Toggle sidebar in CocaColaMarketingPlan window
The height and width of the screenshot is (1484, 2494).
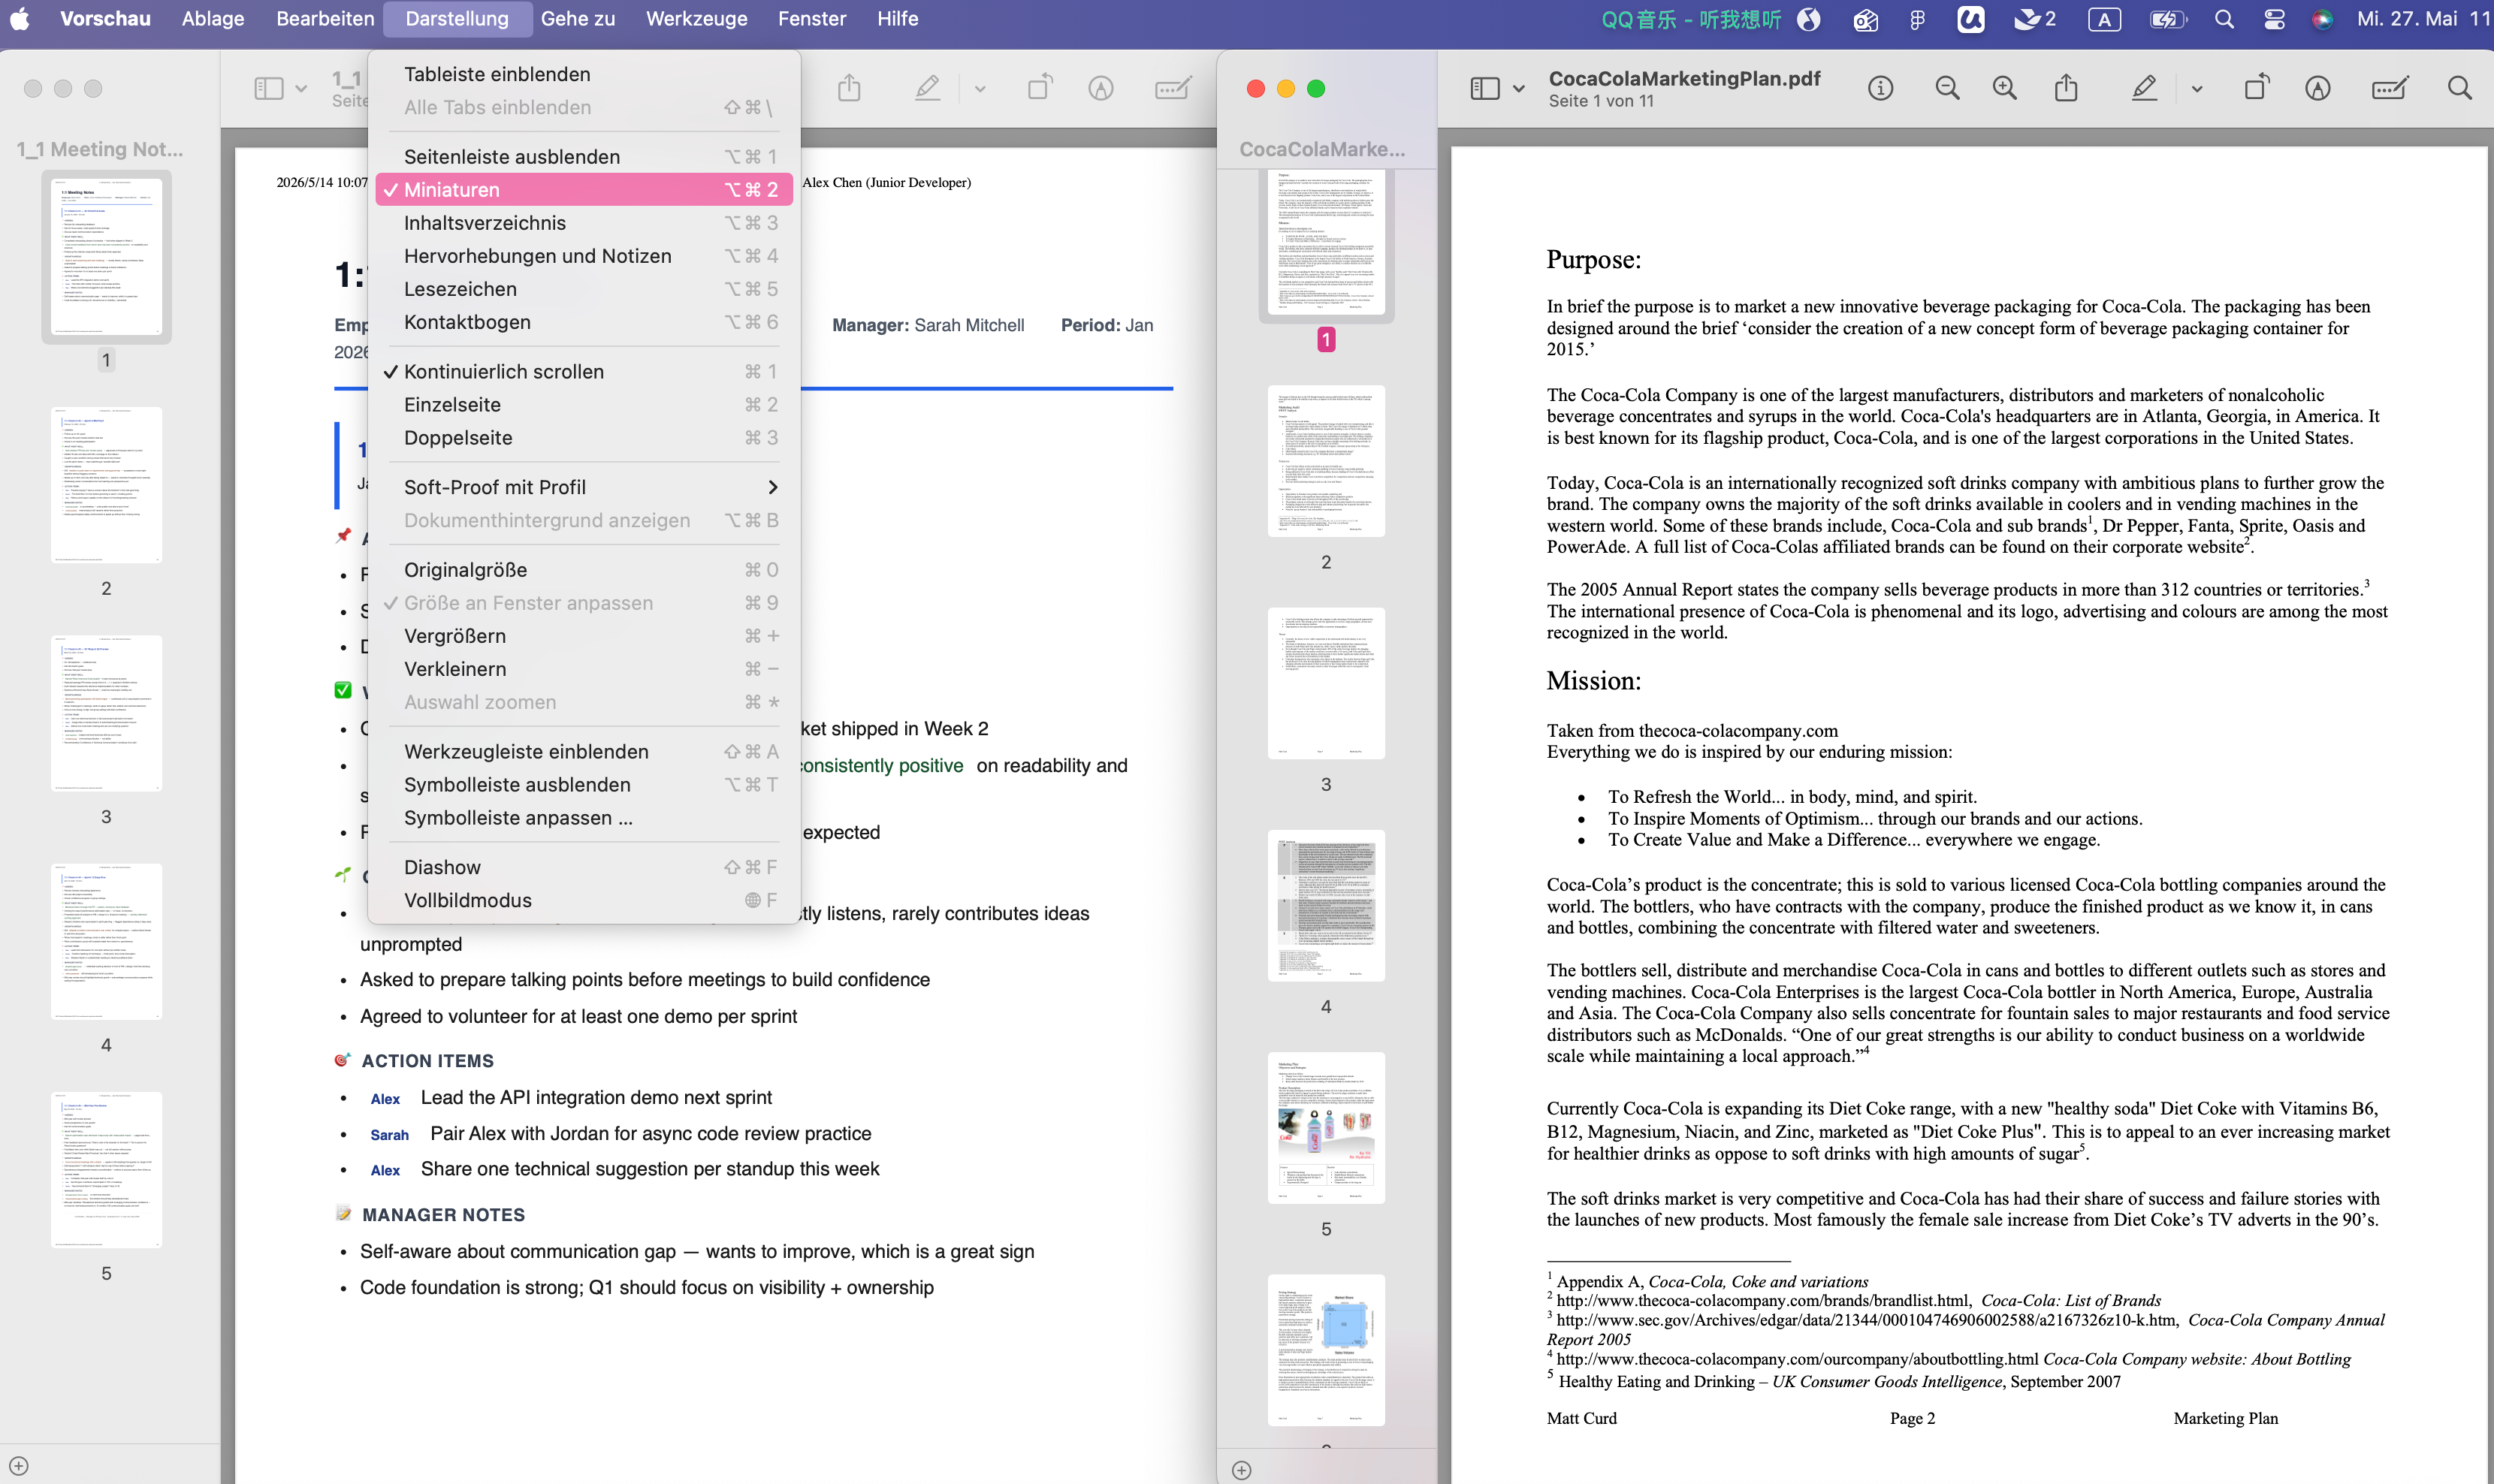1485,89
